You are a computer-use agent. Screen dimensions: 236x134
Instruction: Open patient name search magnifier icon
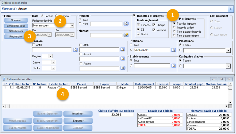(x=126, y=24)
